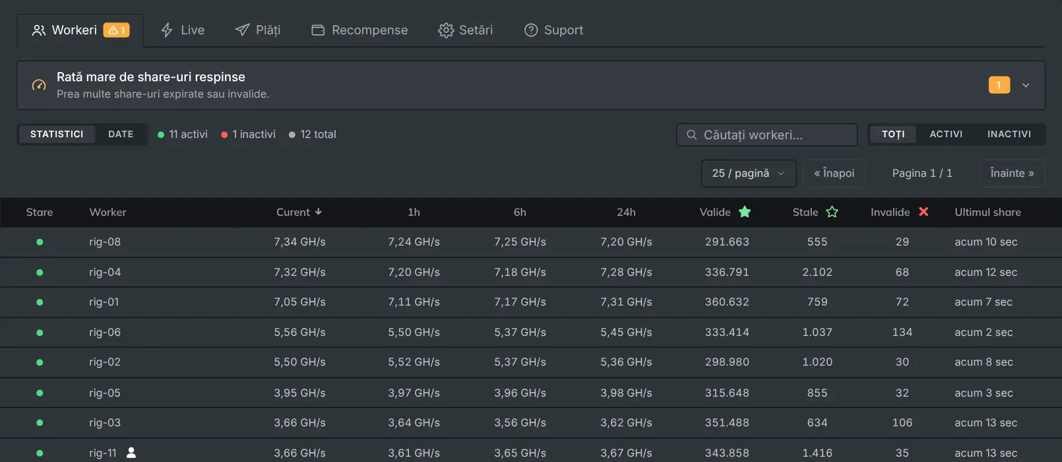Click the warning badge on Workeri tab
Image resolution: width=1062 pixels, height=462 pixels.
(116, 30)
